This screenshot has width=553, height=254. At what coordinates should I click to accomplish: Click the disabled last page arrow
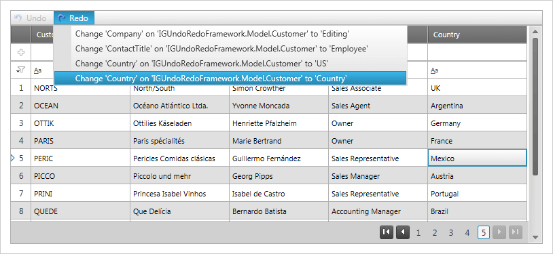pos(515,232)
